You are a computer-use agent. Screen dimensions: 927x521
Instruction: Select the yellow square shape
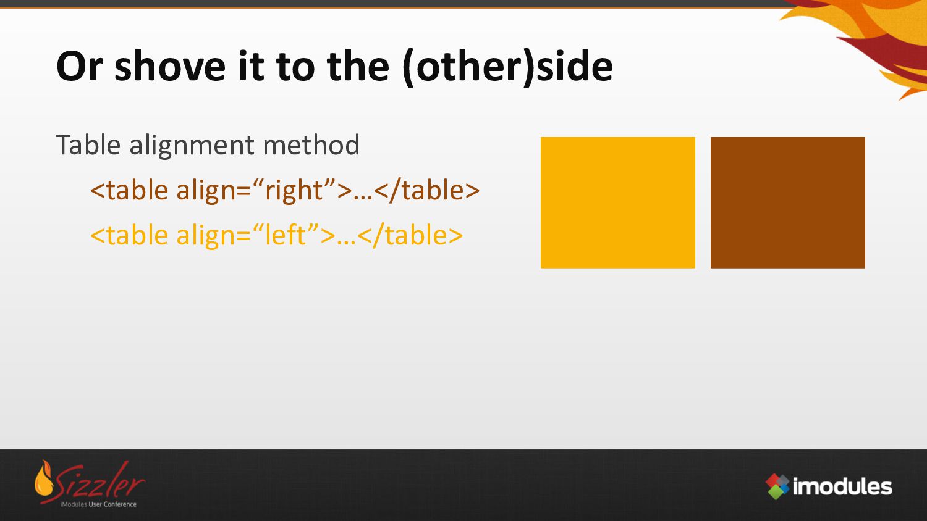click(x=618, y=202)
